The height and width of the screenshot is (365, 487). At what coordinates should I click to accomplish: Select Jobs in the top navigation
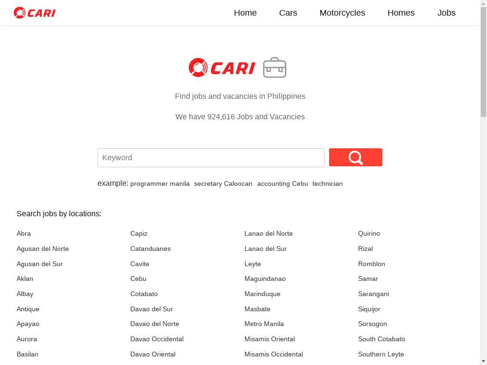pos(446,13)
